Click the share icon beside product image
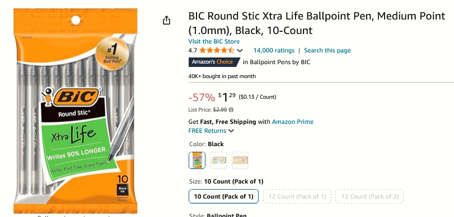The height and width of the screenshot is (217, 454). 166,21
